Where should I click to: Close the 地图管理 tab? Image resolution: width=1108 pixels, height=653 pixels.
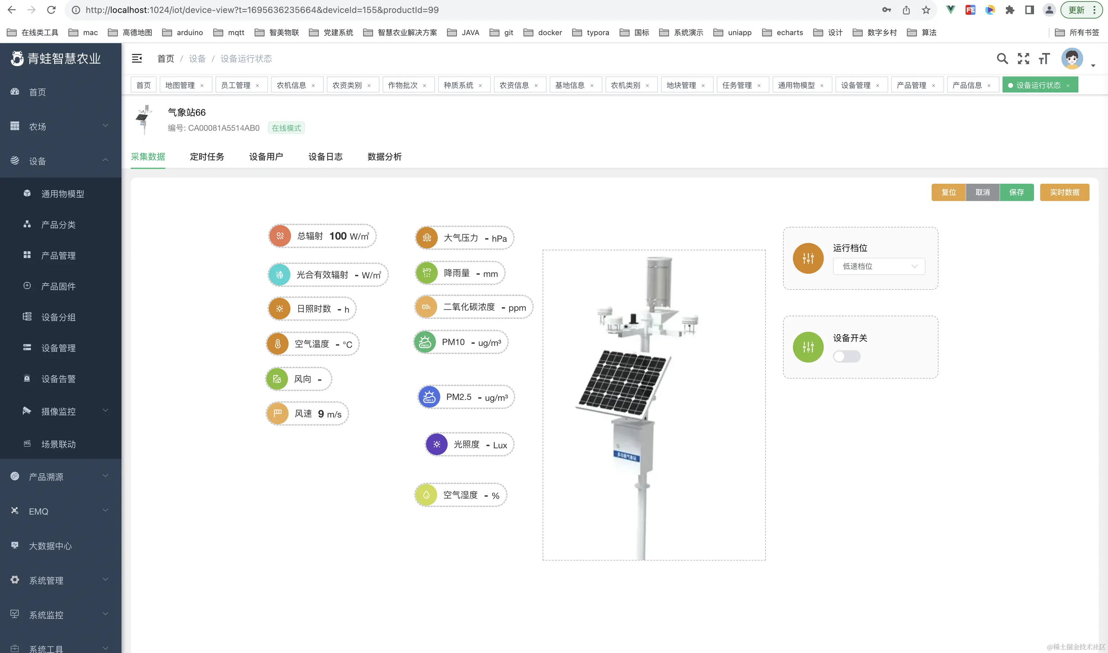pyautogui.click(x=203, y=85)
